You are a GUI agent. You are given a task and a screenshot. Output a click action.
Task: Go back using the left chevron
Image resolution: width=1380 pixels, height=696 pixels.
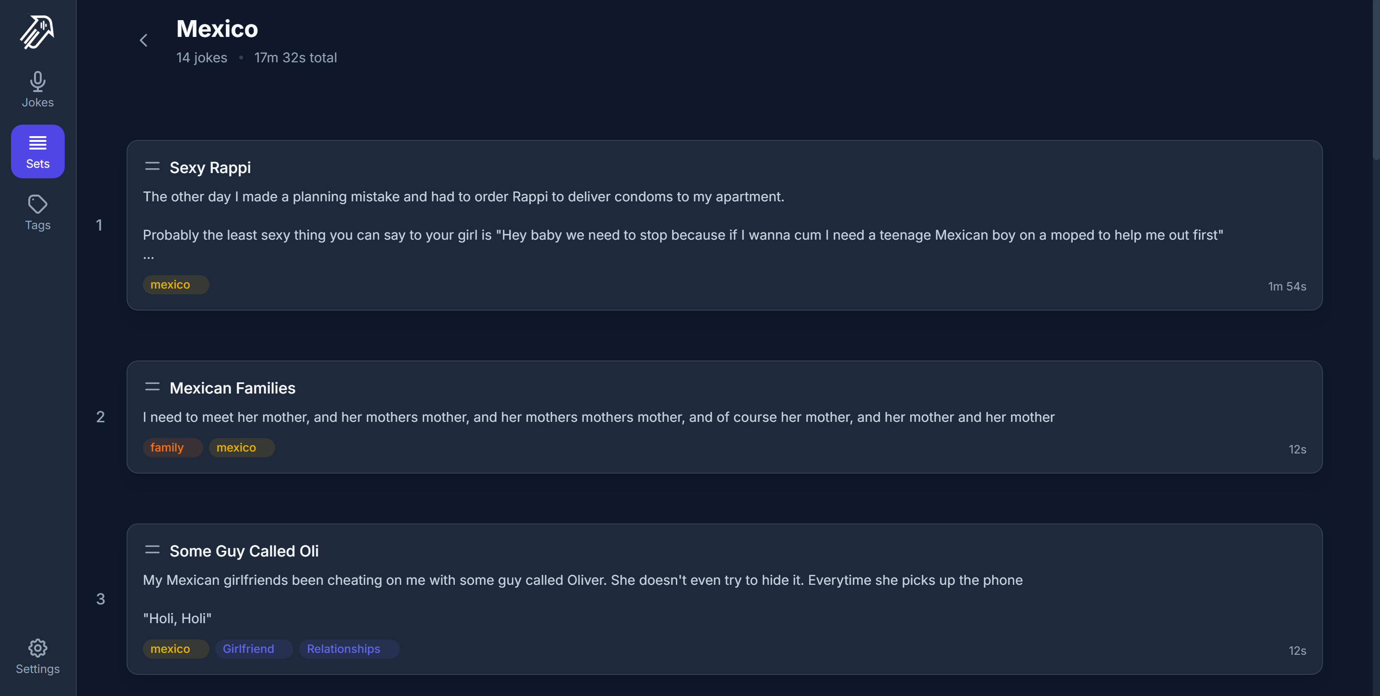(x=144, y=40)
